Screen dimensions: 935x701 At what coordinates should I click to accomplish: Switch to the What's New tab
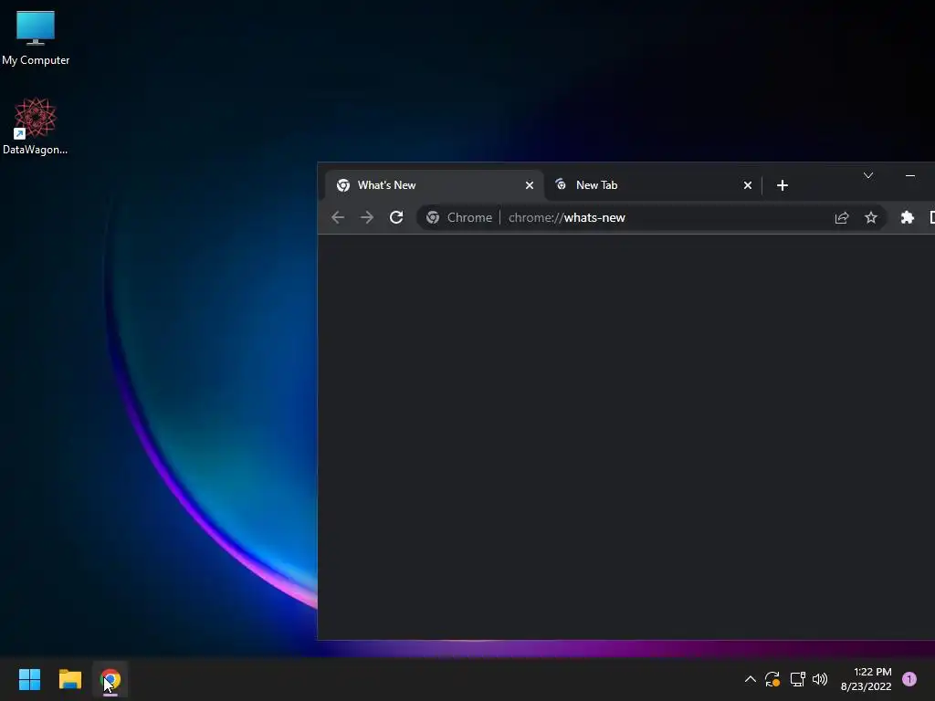click(434, 185)
